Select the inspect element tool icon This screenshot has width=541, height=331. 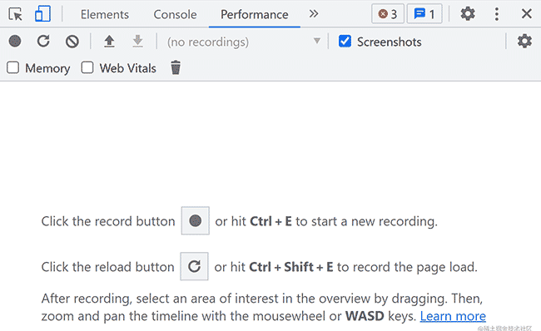[x=16, y=14]
